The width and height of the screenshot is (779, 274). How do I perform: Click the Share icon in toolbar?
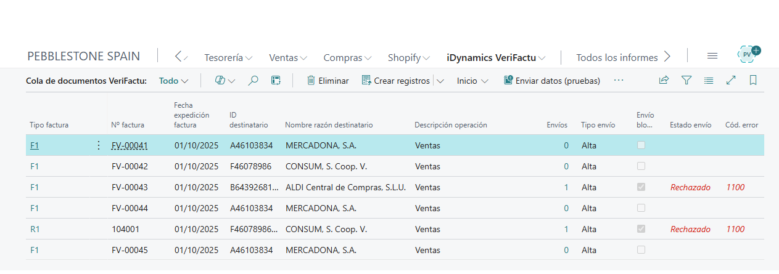tap(664, 81)
